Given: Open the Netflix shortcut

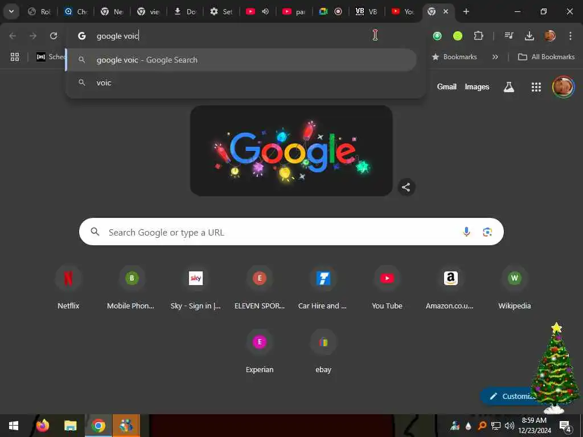Looking at the screenshot, I should (x=68, y=288).
